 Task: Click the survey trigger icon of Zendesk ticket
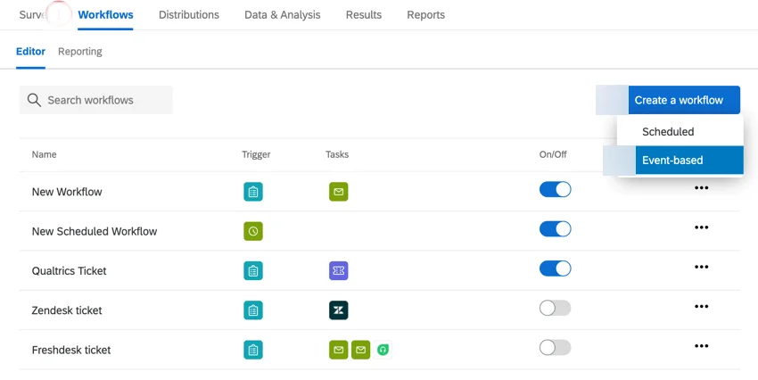point(253,310)
